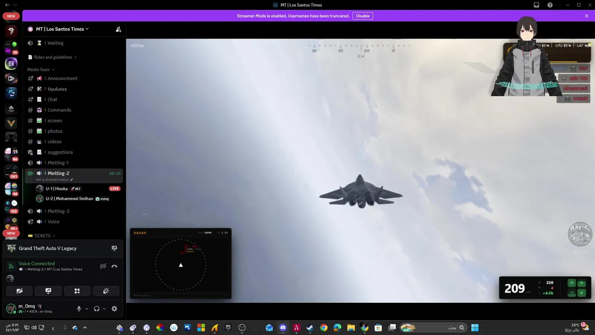Mute the microphone
The image size is (595, 335).
tap(79, 308)
